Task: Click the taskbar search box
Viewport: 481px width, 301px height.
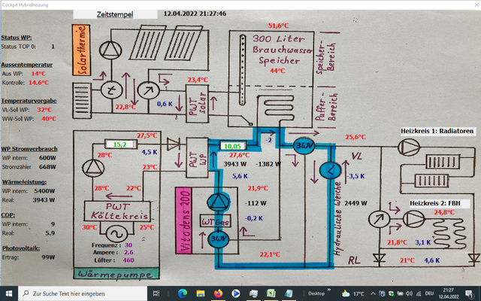Action: pos(83,293)
